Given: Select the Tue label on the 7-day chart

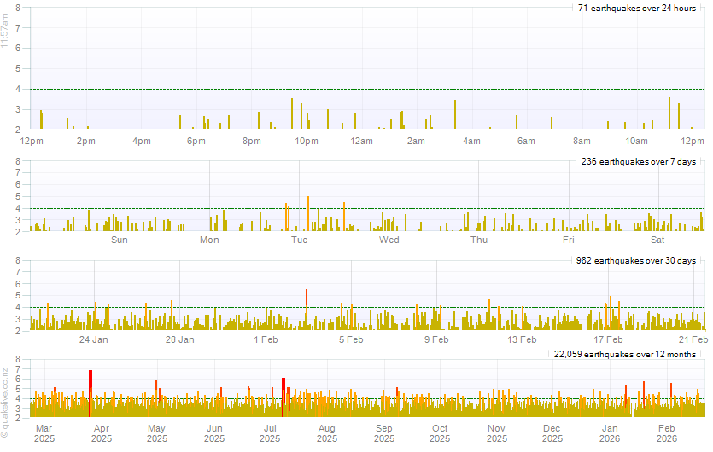Looking at the screenshot, I should pos(299,240).
